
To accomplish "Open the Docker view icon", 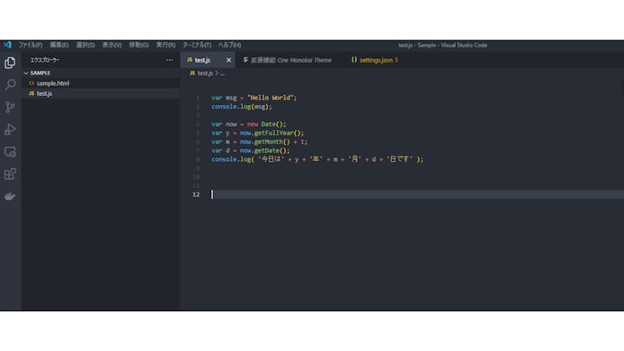I will [x=10, y=196].
